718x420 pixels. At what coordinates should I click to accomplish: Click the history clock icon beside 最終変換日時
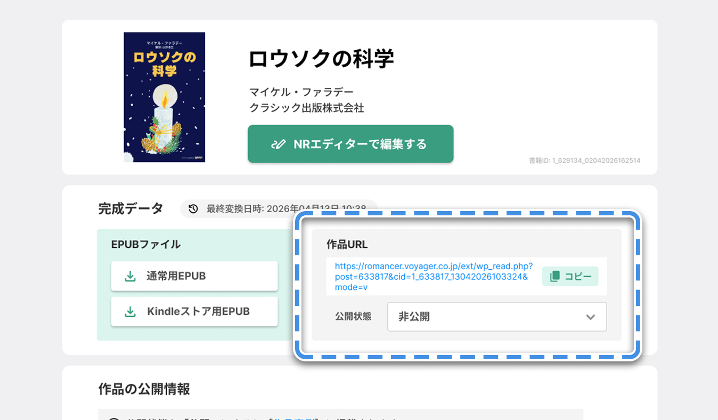[x=193, y=208]
